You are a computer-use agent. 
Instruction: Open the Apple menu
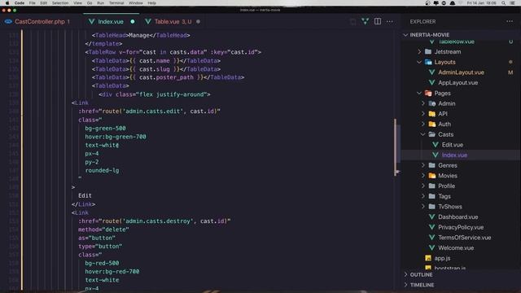[7, 3]
